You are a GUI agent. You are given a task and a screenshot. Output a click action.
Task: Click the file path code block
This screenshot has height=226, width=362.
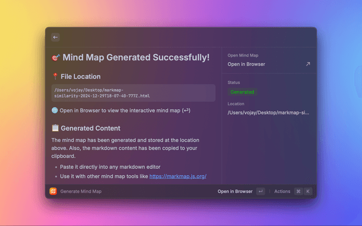pos(133,93)
